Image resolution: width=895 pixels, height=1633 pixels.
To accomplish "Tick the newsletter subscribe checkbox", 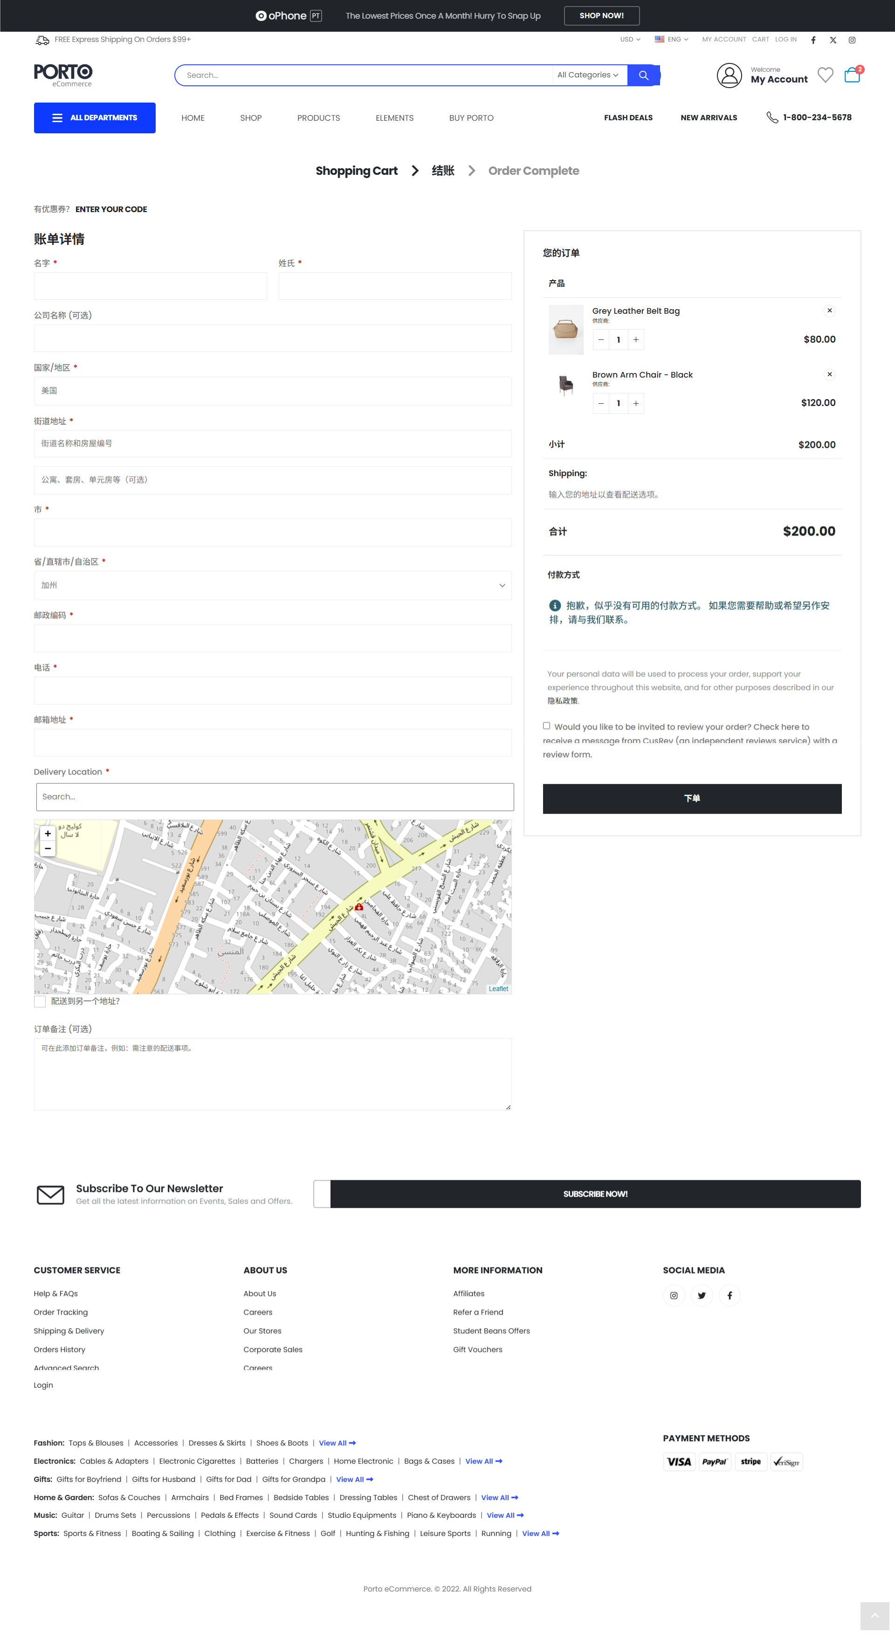I will coord(322,1194).
